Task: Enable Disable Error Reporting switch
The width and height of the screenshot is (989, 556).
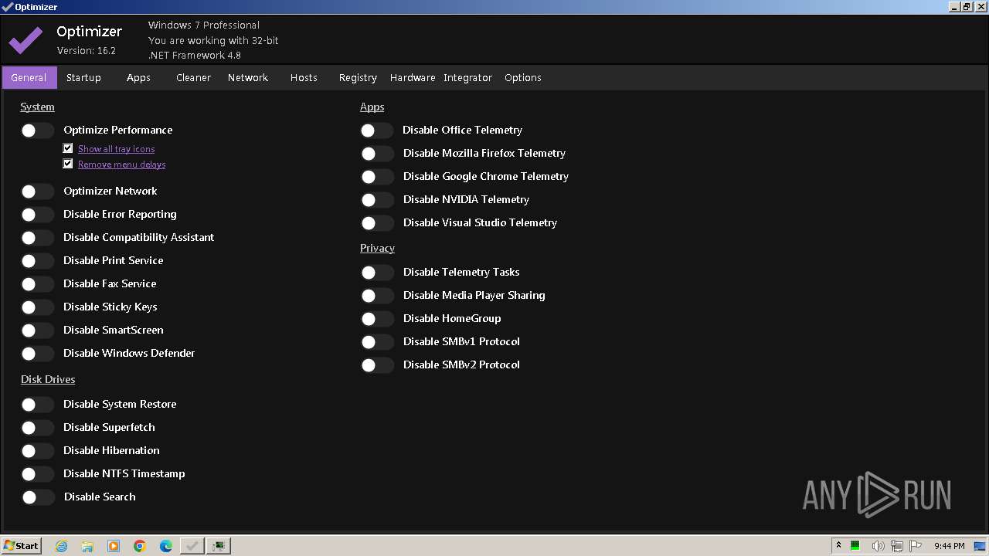Action: pyautogui.click(x=37, y=215)
